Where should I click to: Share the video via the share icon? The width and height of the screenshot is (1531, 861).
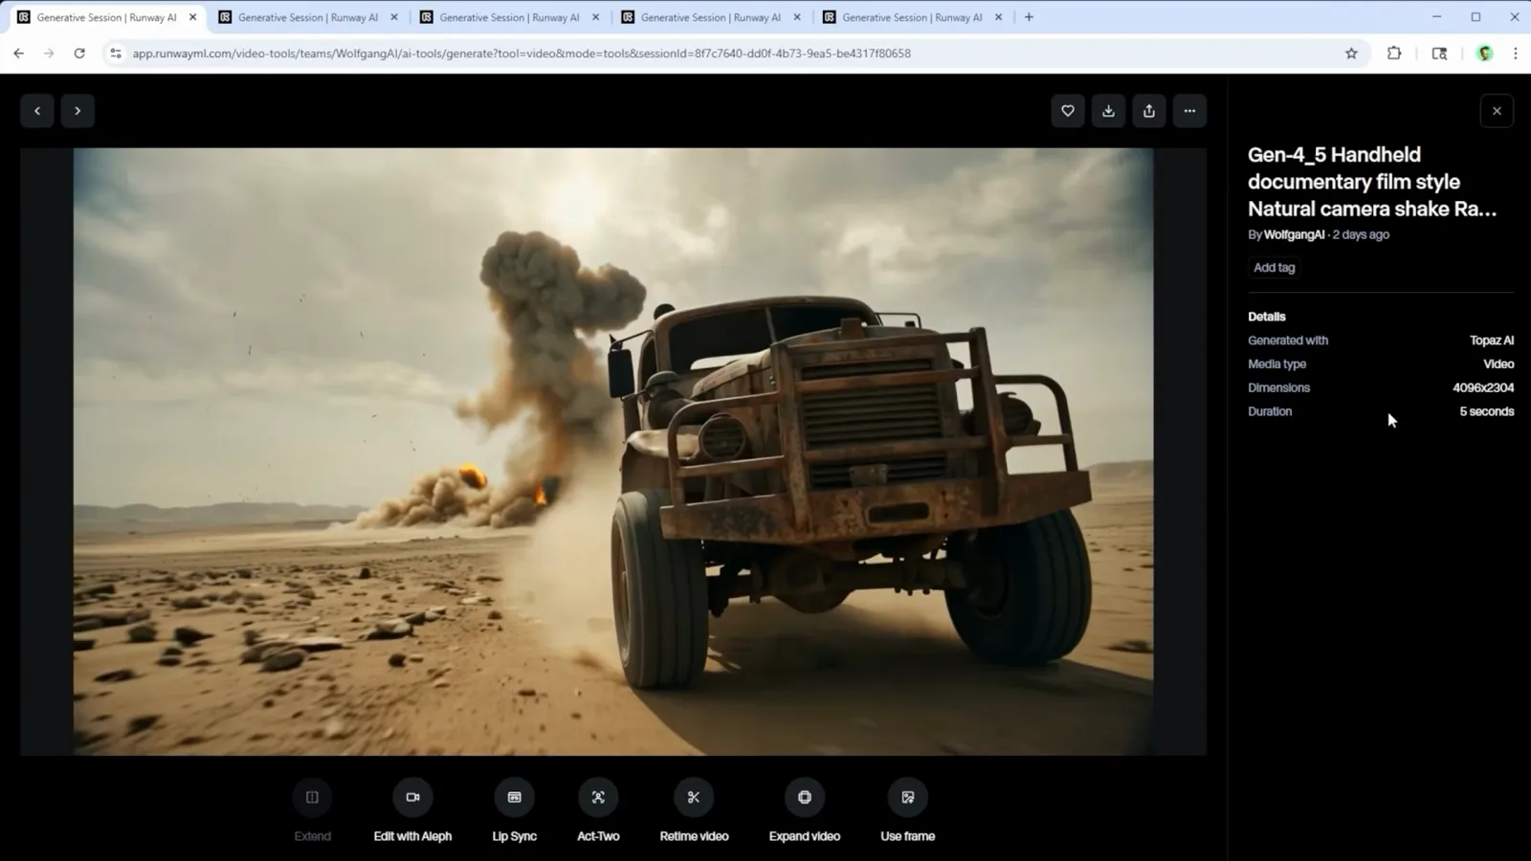tap(1149, 111)
